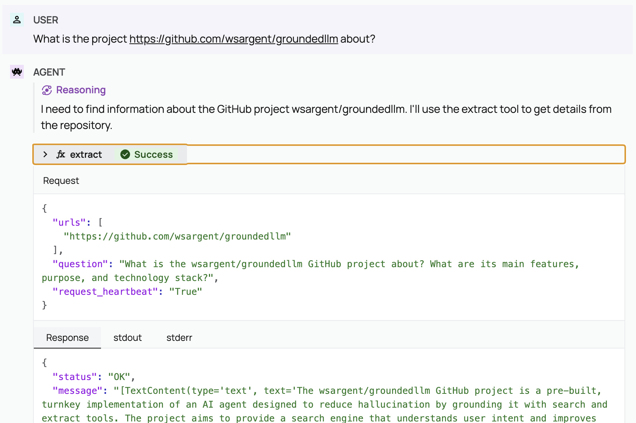Open the Response tab
The width and height of the screenshot is (636, 423).
point(67,338)
